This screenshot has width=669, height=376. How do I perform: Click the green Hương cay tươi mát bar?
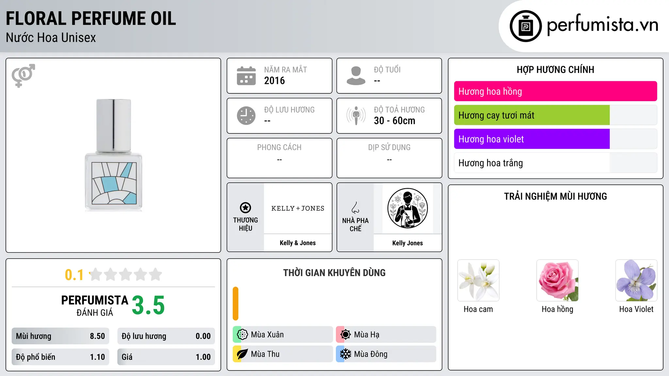(x=532, y=115)
